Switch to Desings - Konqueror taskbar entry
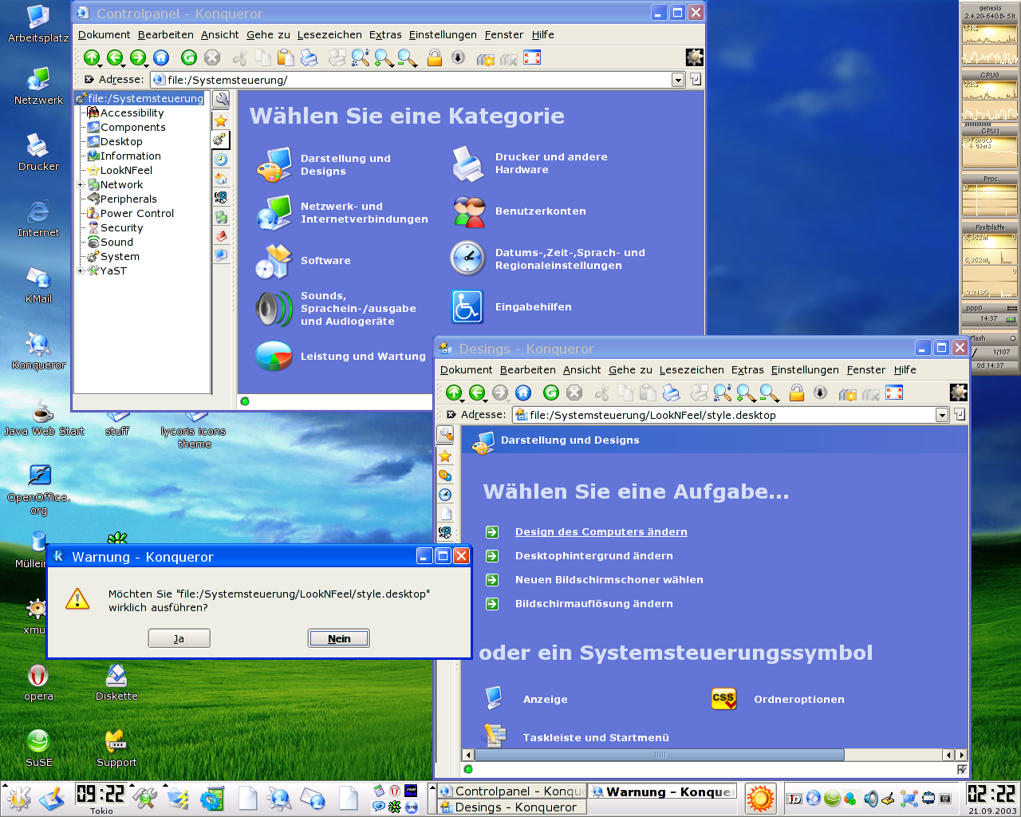The width and height of the screenshot is (1021, 817). click(x=513, y=807)
